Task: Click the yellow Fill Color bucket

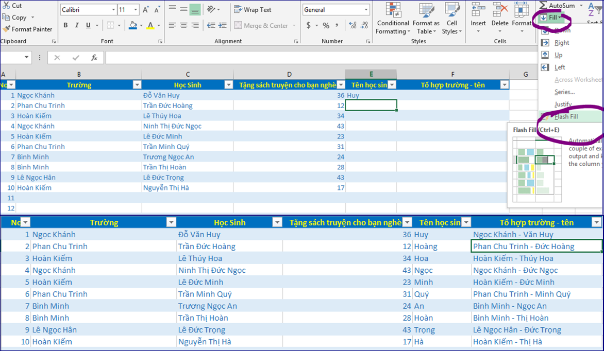Action: [133, 25]
